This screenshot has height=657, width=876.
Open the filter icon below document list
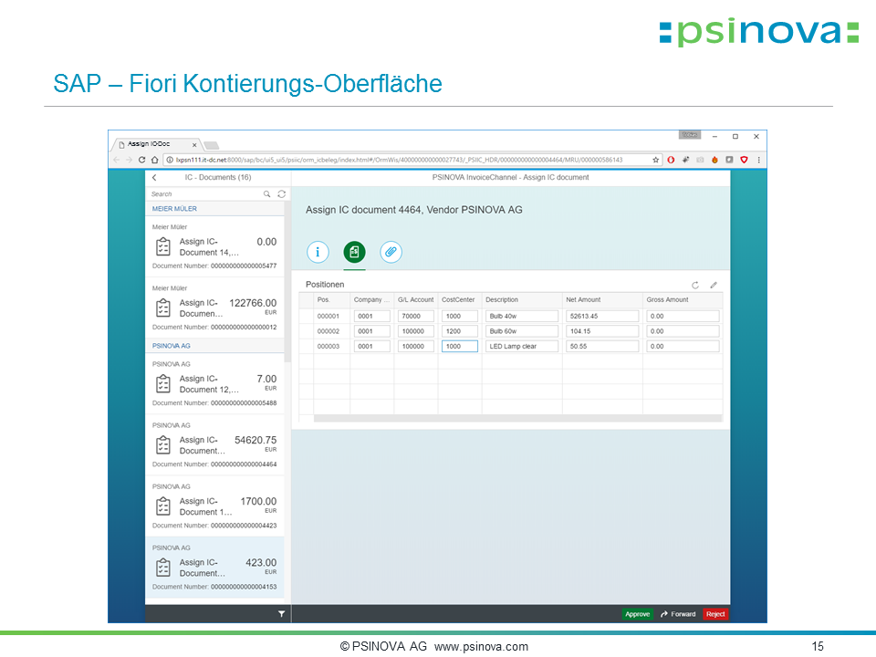pyautogui.click(x=281, y=614)
